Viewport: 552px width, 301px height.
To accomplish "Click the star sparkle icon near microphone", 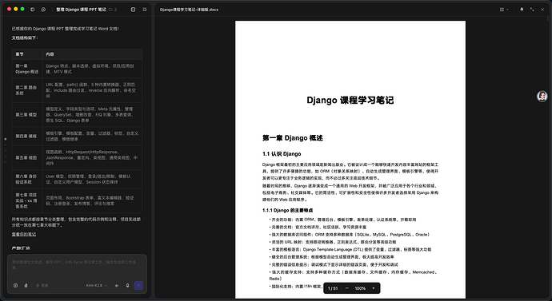I will (x=117, y=286).
